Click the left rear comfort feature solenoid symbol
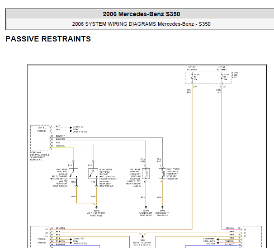Viewport: 274px width, 248px height. [146, 174]
